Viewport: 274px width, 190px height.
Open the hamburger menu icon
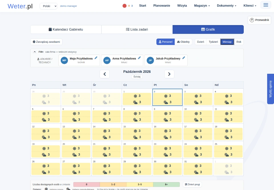(266, 5)
